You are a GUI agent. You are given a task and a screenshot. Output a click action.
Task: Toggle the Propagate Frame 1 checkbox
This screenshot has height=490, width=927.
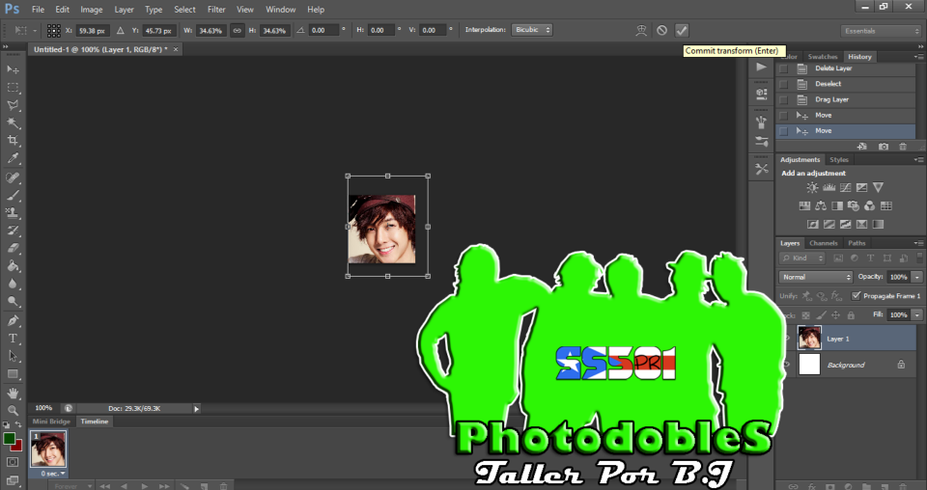click(x=856, y=296)
